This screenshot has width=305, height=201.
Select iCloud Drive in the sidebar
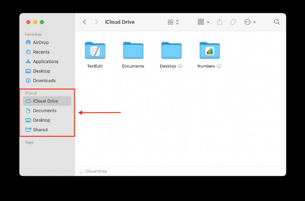(x=47, y=101)
